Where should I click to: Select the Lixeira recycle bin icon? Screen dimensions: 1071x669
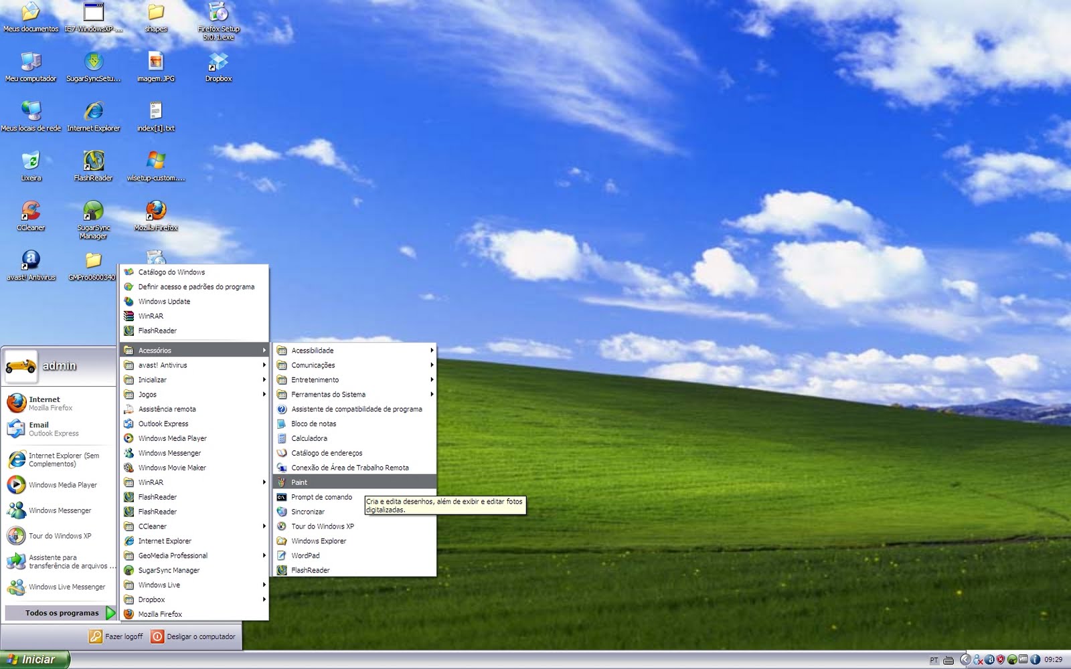point(31,167)
